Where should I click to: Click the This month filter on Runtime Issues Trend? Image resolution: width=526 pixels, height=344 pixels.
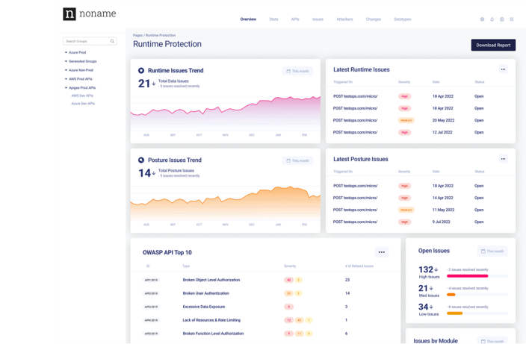(297, 71)
